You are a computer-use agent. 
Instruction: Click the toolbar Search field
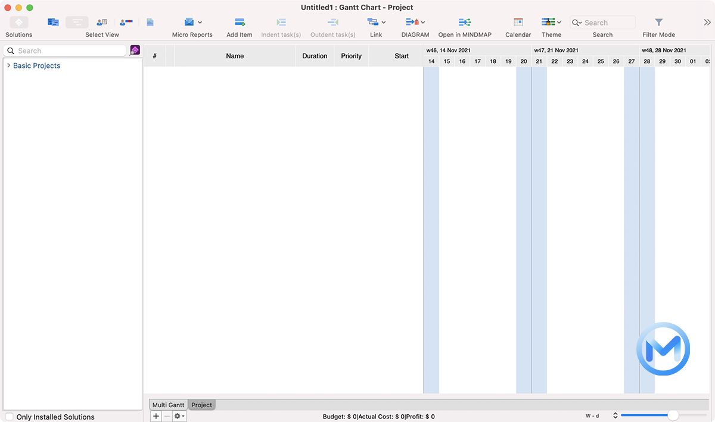tap(605, 22)
